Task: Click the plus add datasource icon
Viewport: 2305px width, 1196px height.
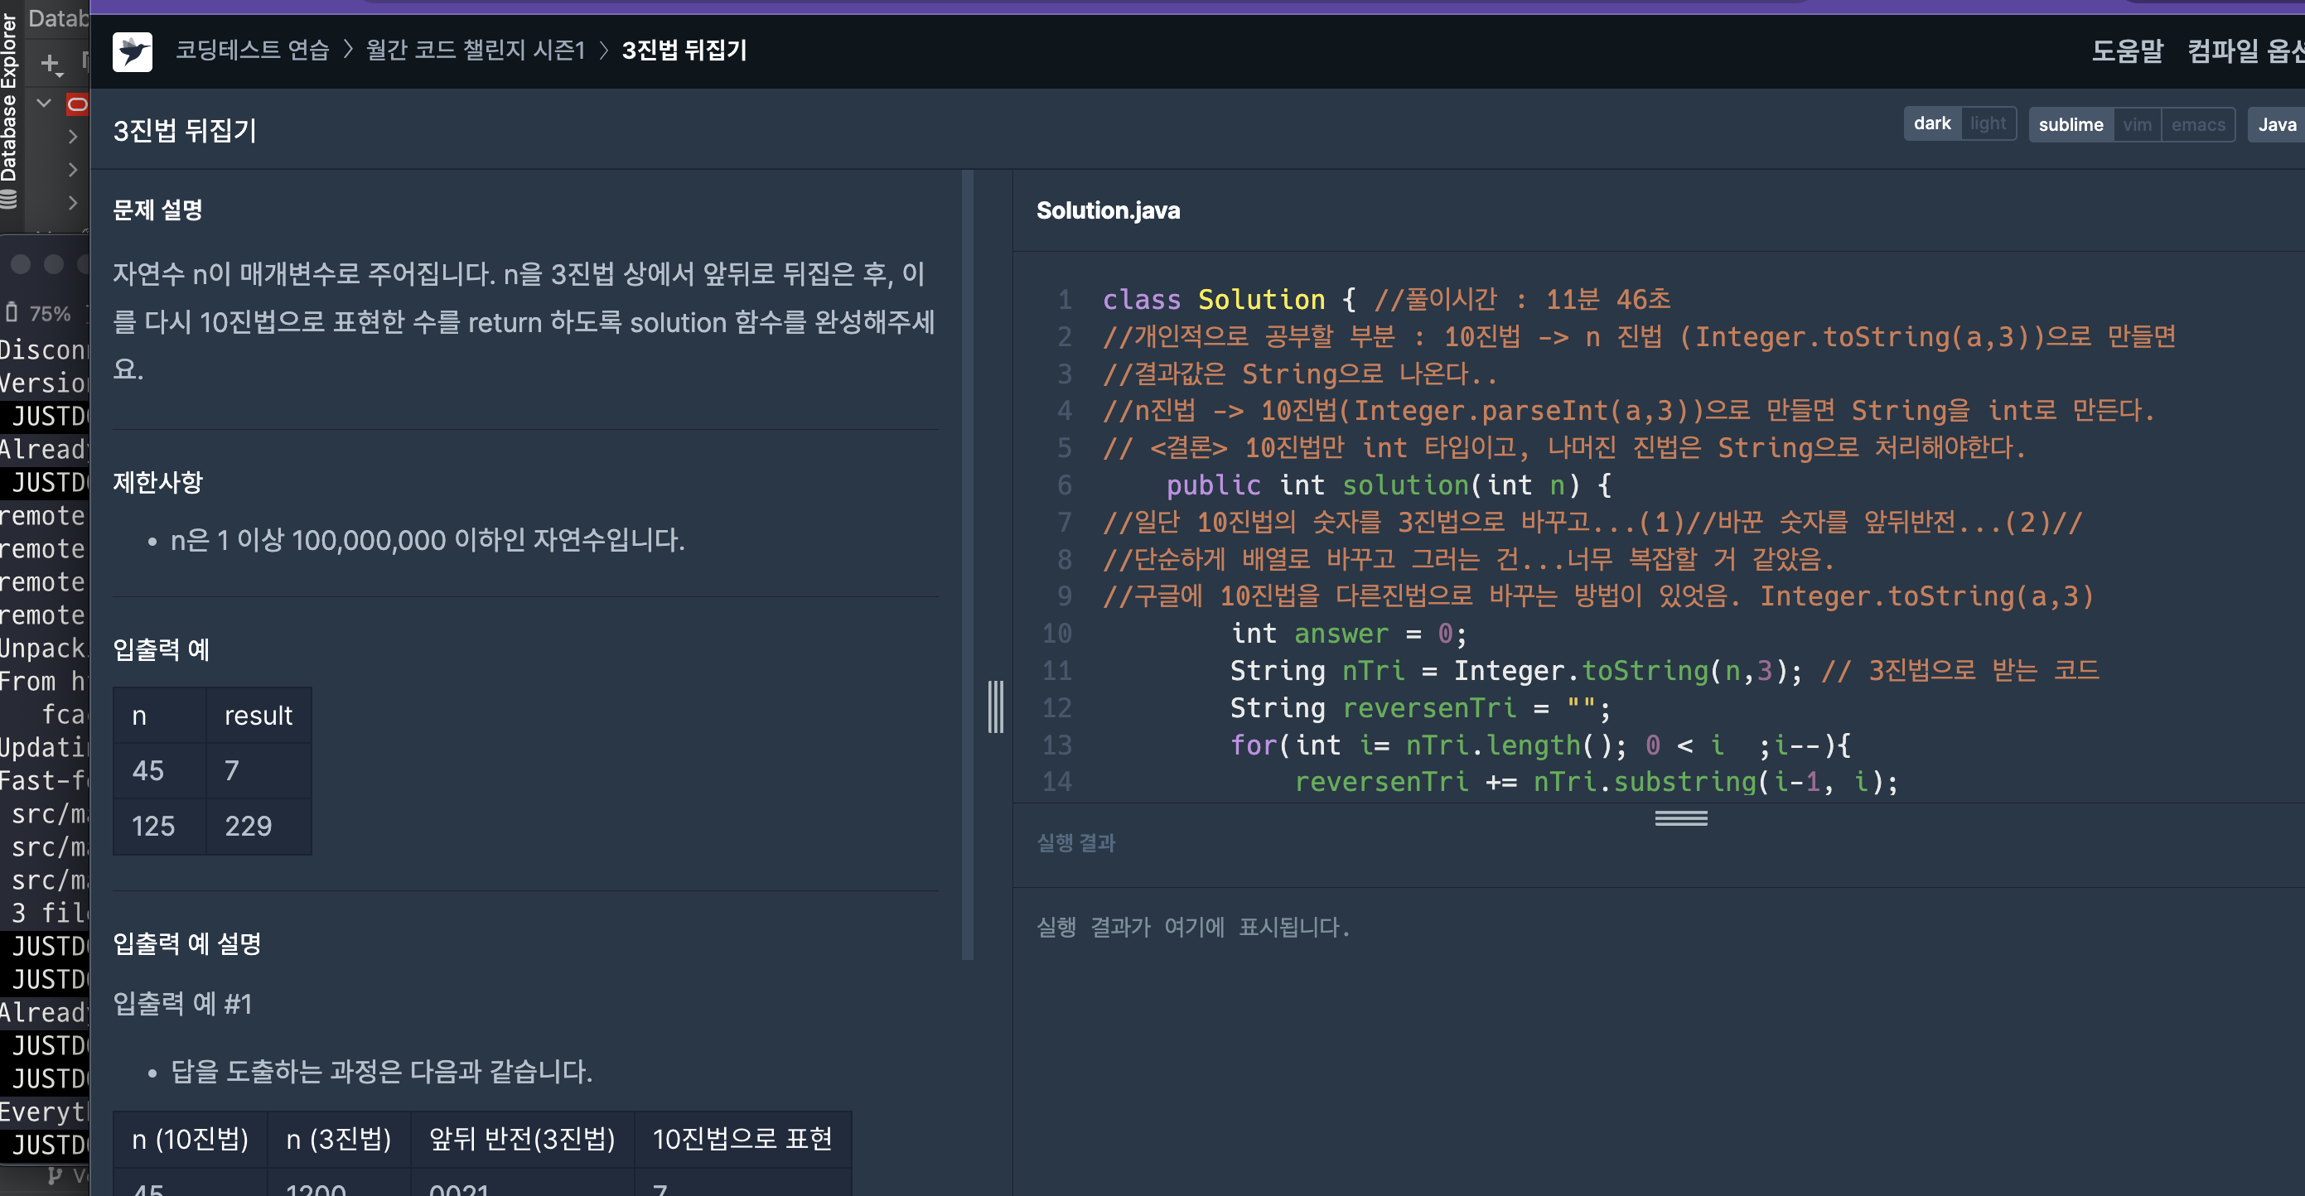Action: click(50, 64)
